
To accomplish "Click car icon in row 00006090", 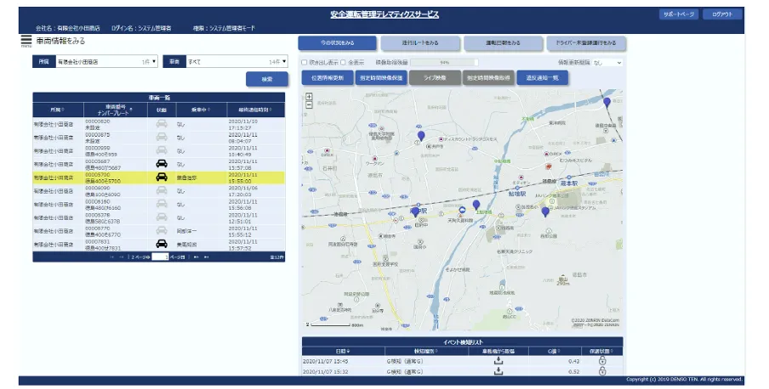I will click(x=162, y=190).
